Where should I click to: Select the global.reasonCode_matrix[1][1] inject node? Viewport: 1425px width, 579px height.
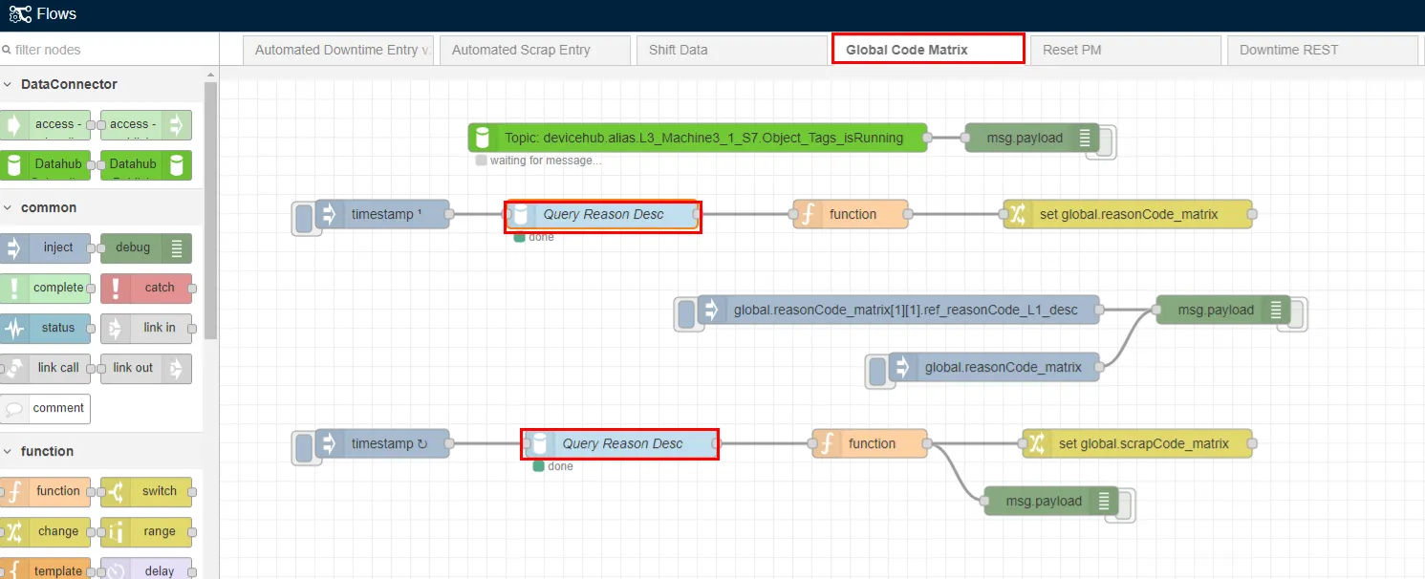click(x=898, y=310)
